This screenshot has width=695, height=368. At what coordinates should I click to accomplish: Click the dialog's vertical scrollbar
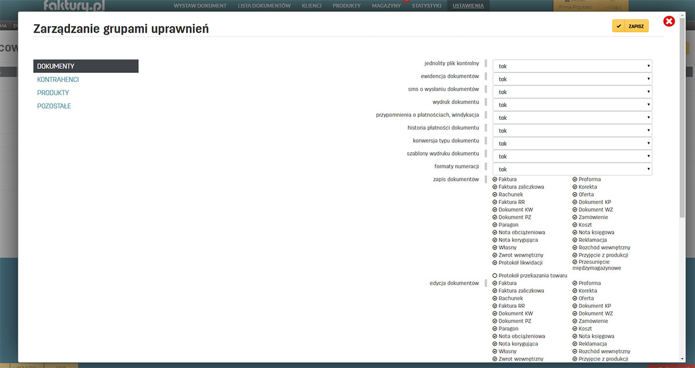(682, 116)
